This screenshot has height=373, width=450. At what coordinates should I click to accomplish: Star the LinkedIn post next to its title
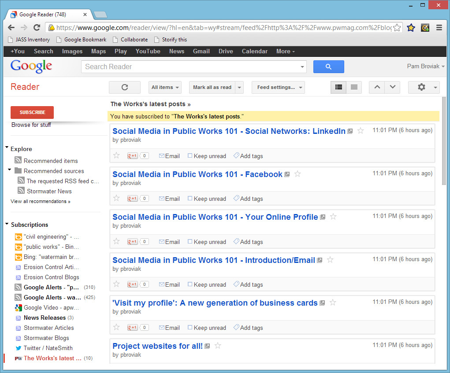pyautogui.click(x=361, y=131)
